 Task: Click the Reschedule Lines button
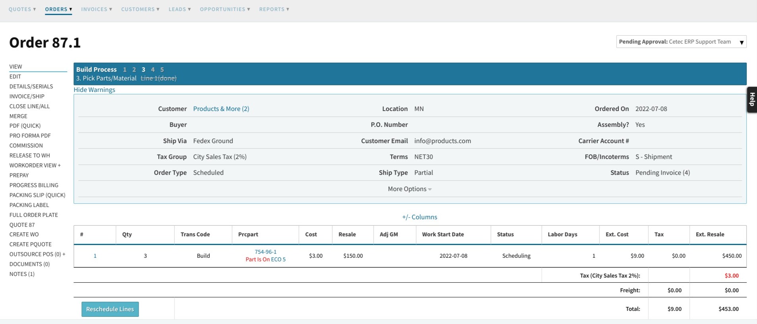point(110,309)
